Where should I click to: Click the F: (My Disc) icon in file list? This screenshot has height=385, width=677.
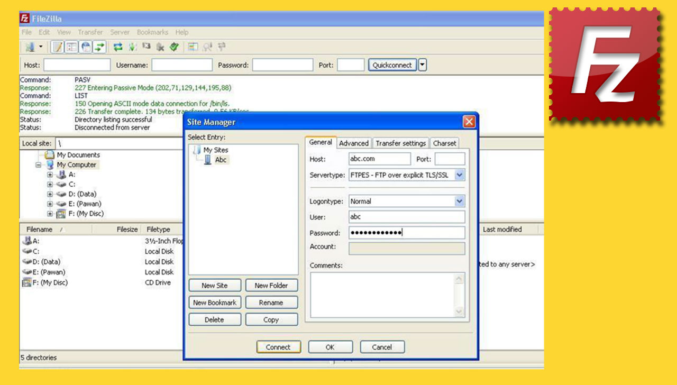tap(26, 282)
